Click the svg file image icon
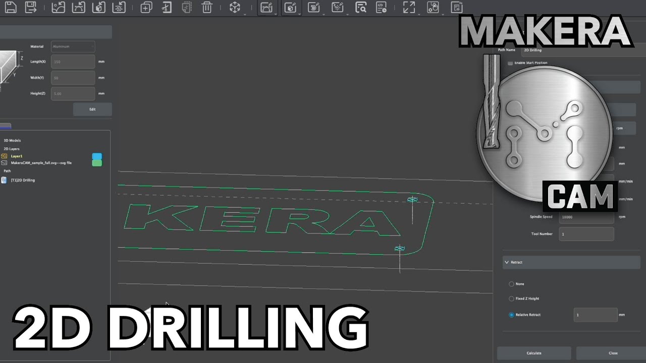646x363 pixels. pyautogui.click(x=4, y=163)
